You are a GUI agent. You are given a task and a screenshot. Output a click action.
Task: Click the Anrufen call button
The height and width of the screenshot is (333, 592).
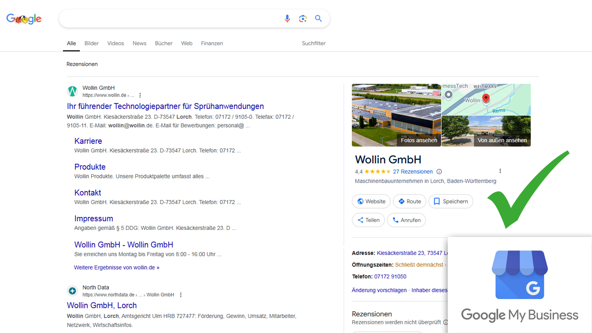(406, 220)
